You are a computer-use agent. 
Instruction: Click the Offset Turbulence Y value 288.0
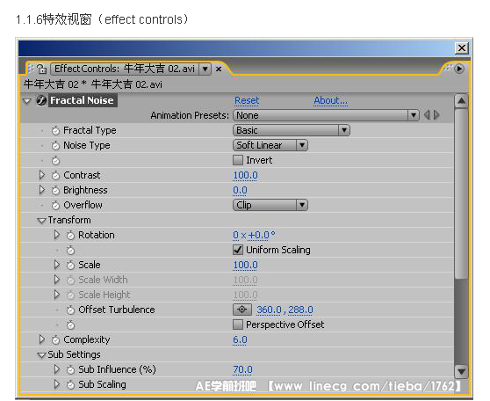(300, 310)
